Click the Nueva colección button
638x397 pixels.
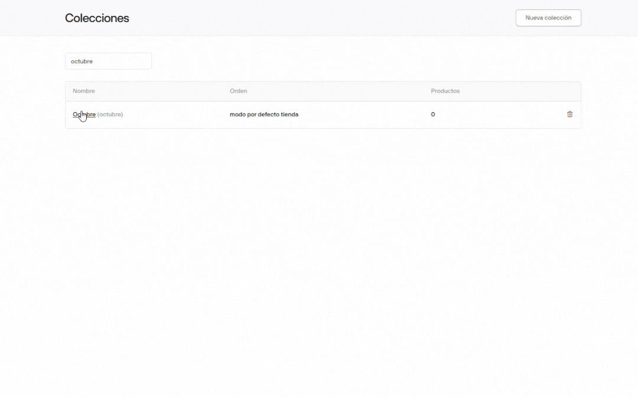pos(548,18)
